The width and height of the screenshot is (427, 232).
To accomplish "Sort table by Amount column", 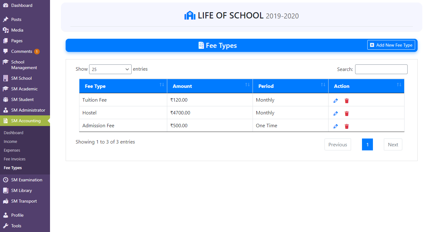I will click(210, 86).
